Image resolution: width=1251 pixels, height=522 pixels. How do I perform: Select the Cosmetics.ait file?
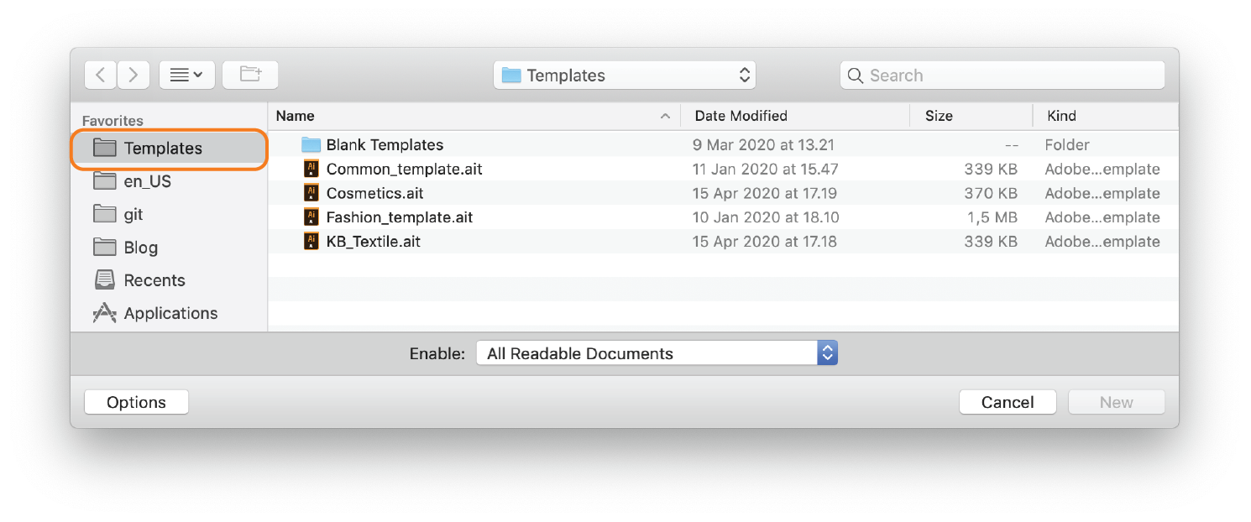click(x=723, y=193)
